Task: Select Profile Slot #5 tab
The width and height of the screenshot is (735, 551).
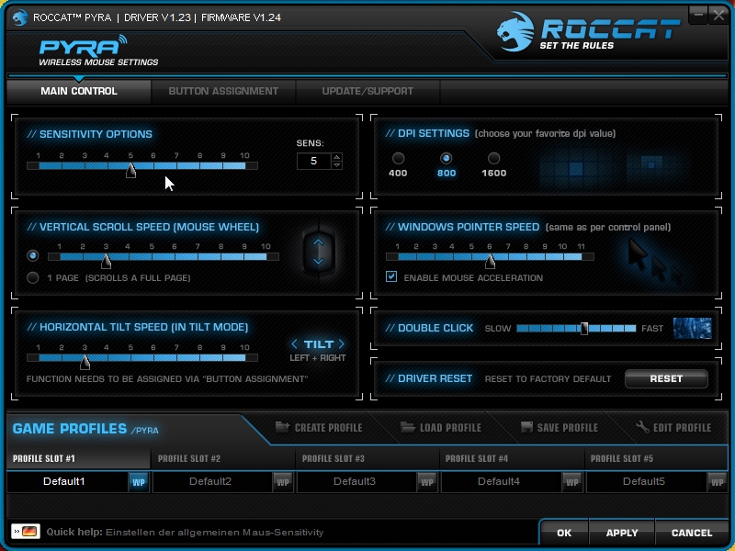Action: (656, 458)
